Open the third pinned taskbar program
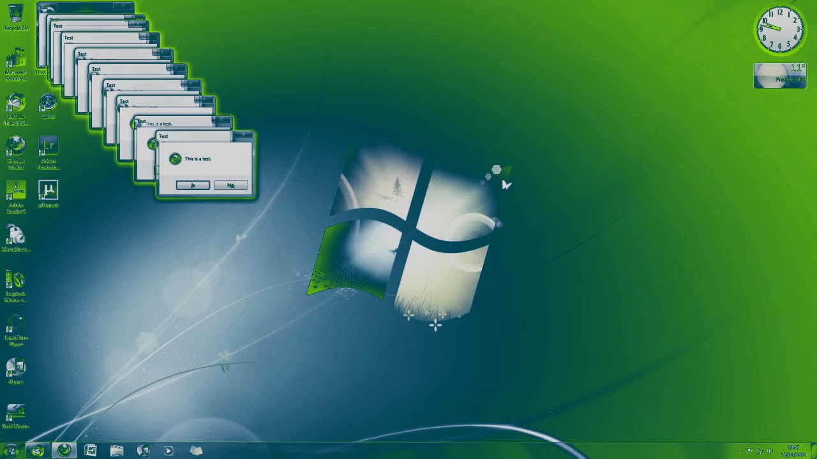Image resolution: width=817 pixels, height=459 pixels. (x=90, y=451)
